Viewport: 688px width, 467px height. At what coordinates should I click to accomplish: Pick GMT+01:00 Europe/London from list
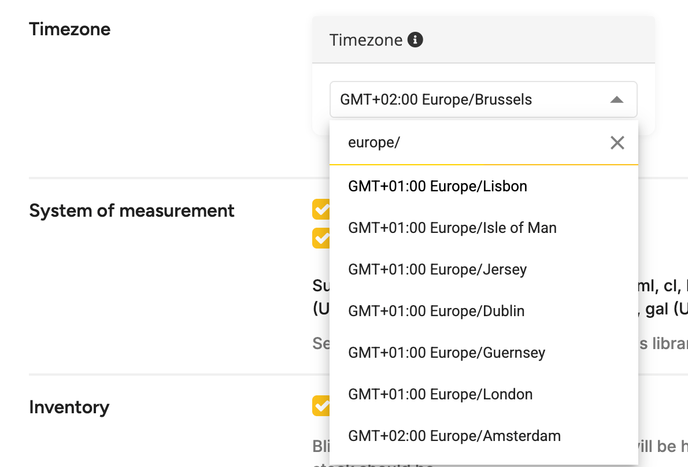483,394
